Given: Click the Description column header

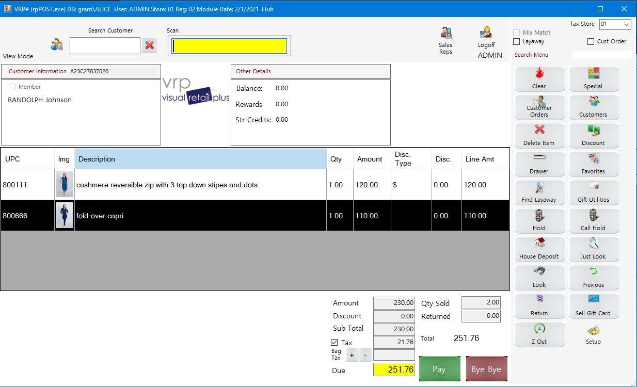Looking at the screenshot, I should (x=200, y=159).
